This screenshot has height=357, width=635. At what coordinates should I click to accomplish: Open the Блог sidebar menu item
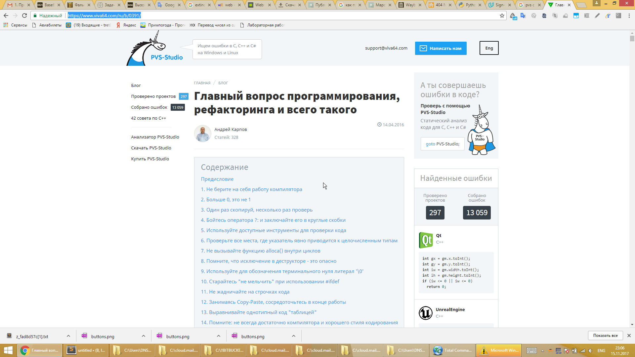pyautogui.click(x=136, y=85)
